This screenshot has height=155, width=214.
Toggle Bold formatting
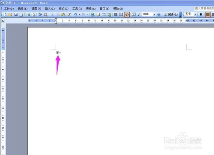(x=201, y=15)
